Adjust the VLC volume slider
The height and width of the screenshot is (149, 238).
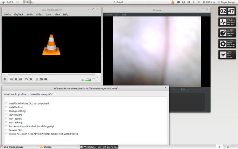92,80
